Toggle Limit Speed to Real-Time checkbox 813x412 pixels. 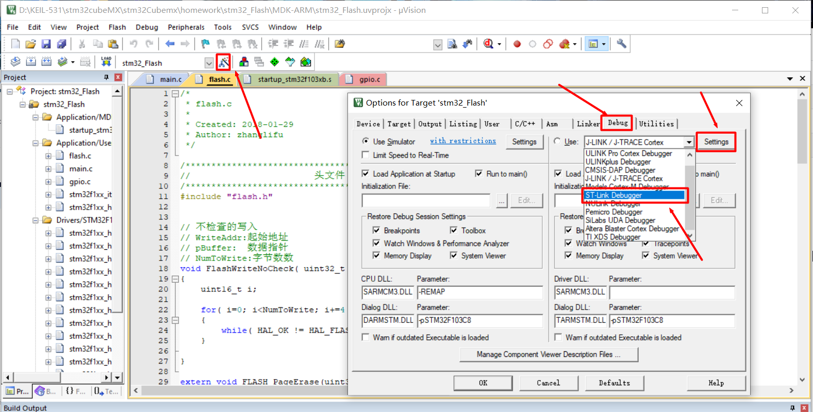(366, 154)
